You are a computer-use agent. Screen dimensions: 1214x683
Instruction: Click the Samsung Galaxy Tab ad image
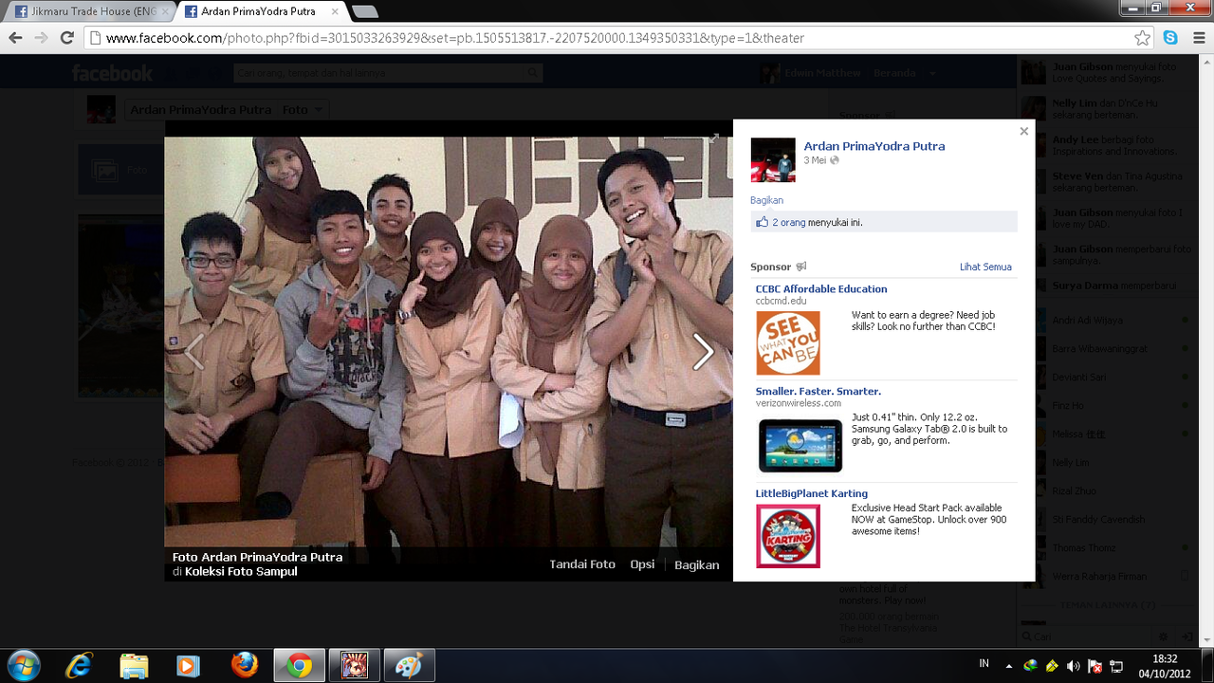click(800, 445)
